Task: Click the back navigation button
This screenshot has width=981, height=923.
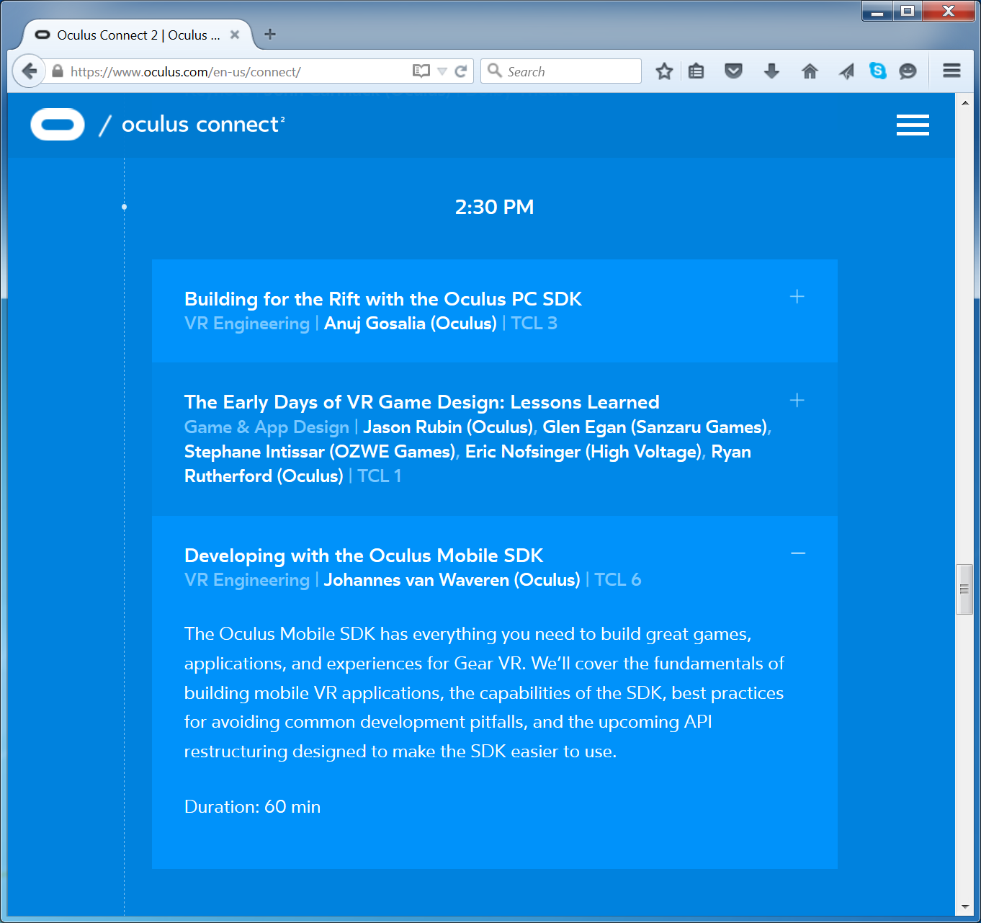Action: pyautogui.click(x=29, y=71)
